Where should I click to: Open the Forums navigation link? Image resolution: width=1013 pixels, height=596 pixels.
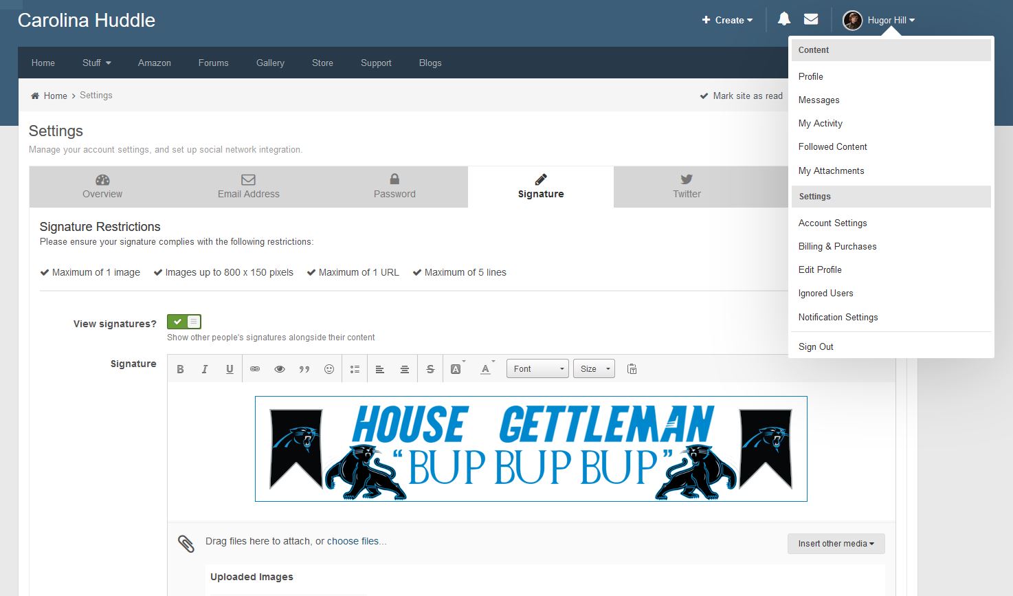(214, 63)
